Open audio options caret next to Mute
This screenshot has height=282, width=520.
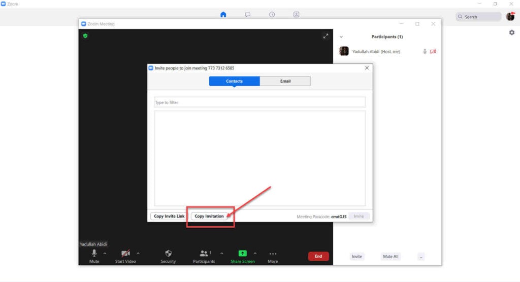(x=105, y=254)
